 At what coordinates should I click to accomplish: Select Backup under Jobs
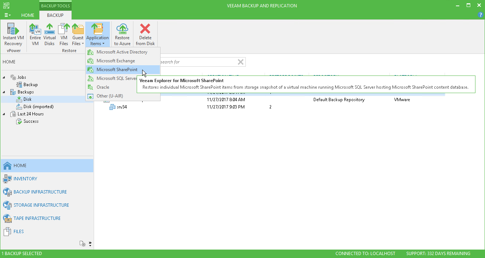tap(30, 85)
